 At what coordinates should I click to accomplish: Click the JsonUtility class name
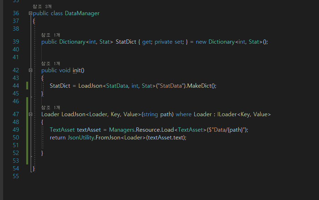[x=80, y=137]
